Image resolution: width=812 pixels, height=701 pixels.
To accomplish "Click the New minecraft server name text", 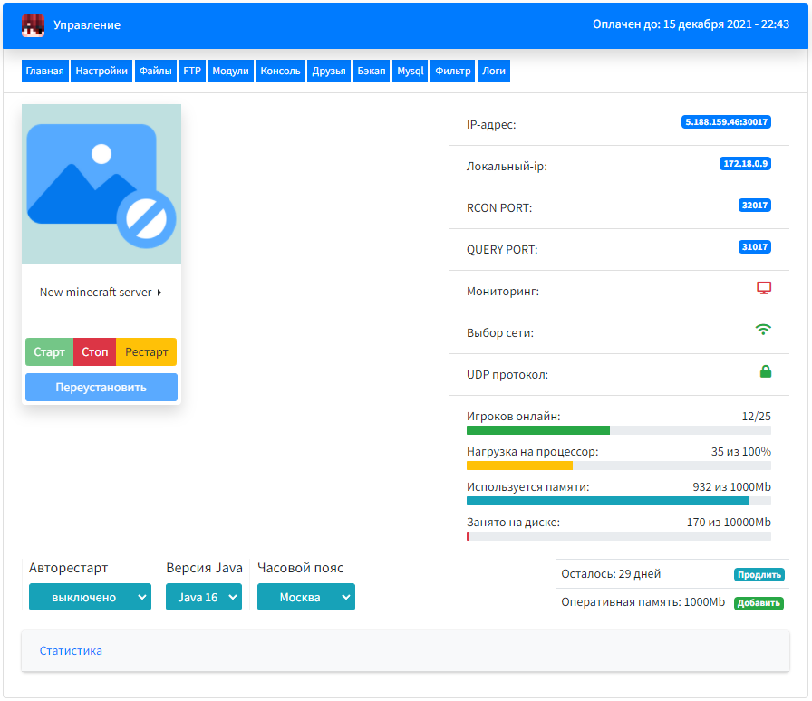I will click(96, 293).
